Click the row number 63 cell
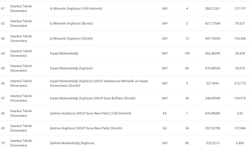250x149 pixels. coord(3,38)
